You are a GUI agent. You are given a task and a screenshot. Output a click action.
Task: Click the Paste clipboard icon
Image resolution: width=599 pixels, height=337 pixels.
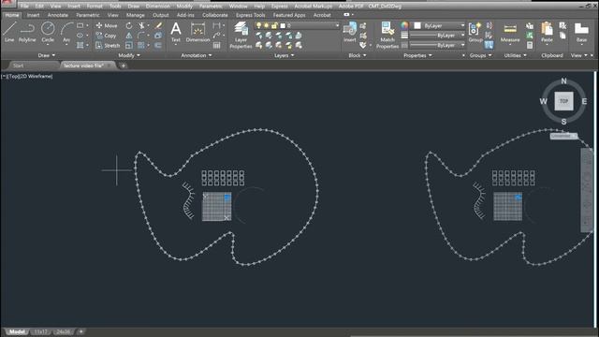(x=547, y=31)
